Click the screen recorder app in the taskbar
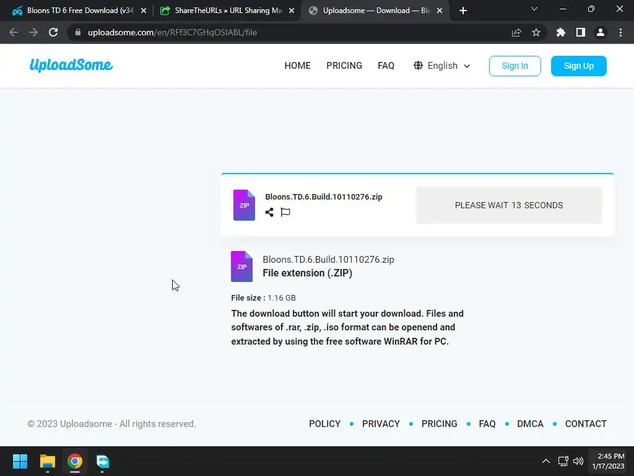The height and width of the screenshot is (476, 634). coord(102,461)
